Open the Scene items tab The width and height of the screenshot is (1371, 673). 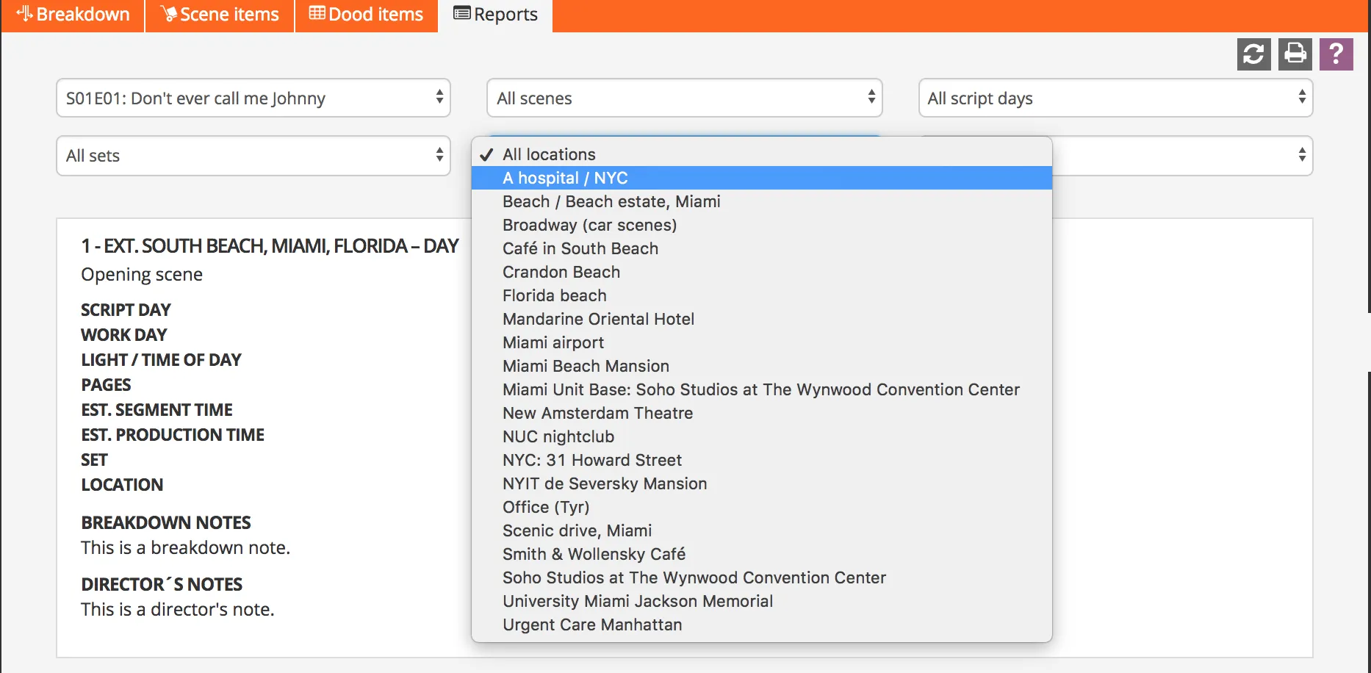click(220, 15)
